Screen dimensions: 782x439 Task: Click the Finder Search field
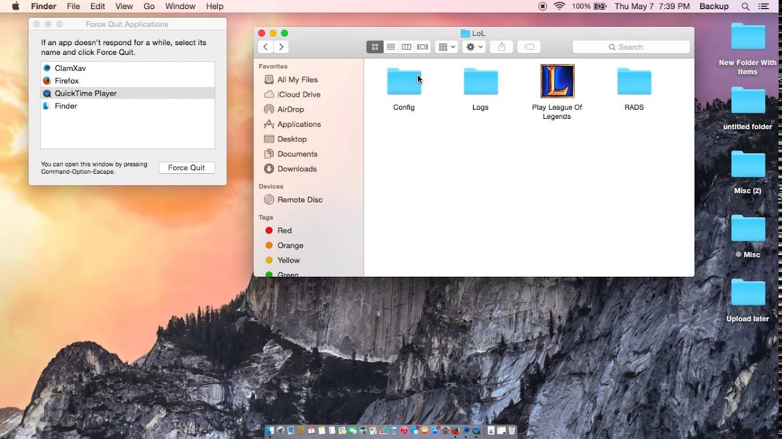631,47
